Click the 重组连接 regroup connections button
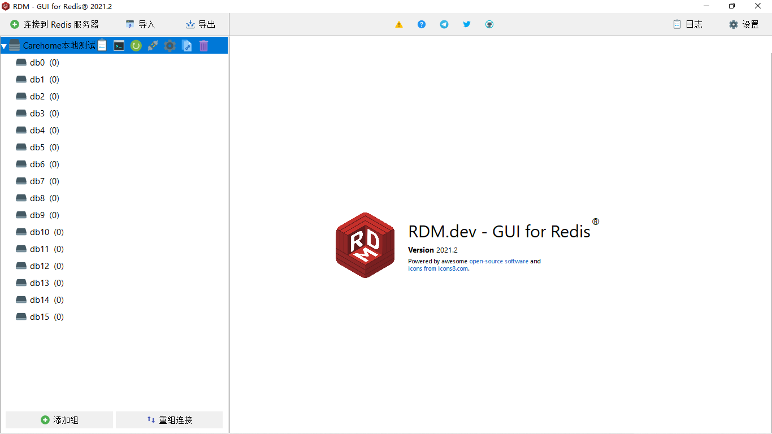The image size is (772, 434). tap(170, 420)
